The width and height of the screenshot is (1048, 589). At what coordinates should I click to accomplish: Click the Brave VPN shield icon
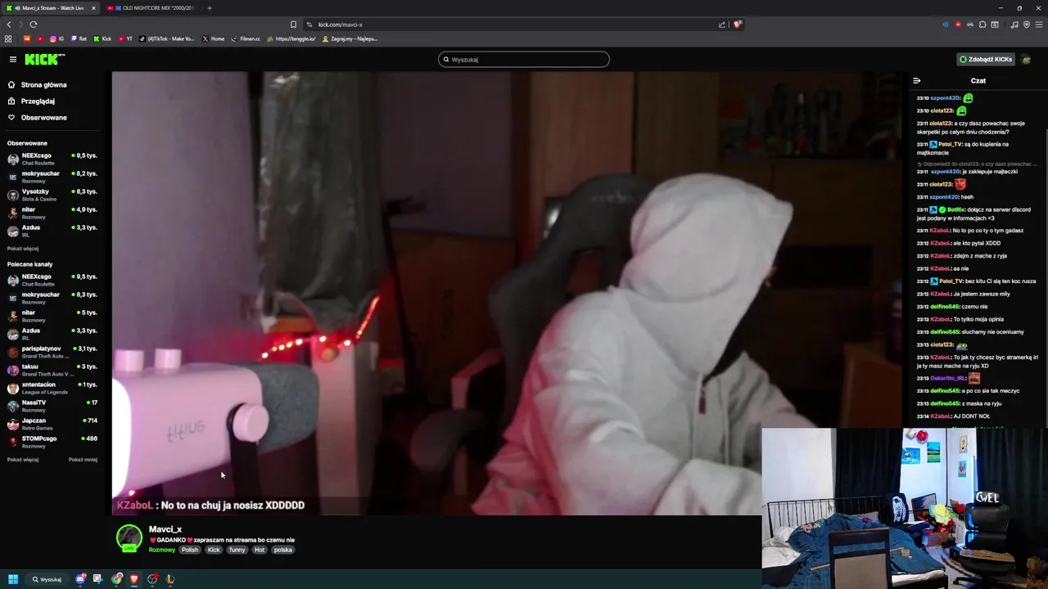(x=1026, y=25)
